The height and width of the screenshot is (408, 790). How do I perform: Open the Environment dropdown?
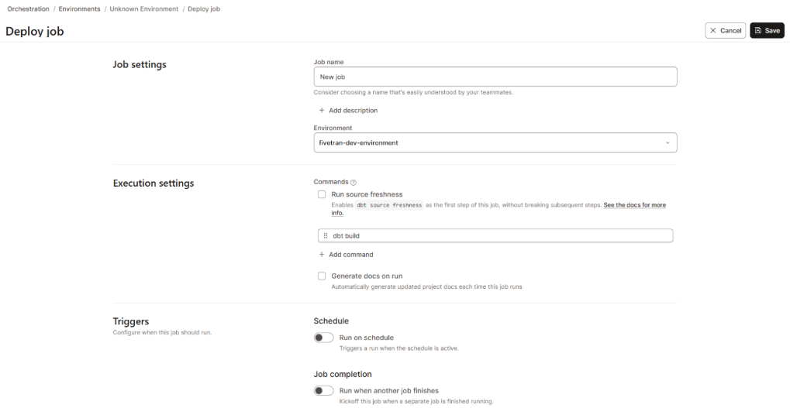pos(495,142)
